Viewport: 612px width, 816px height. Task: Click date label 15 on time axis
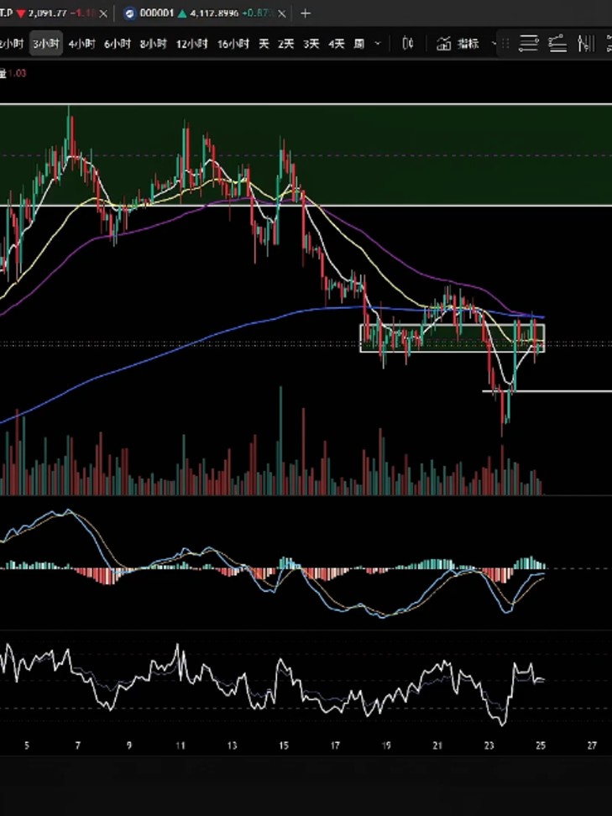point(283,745)
